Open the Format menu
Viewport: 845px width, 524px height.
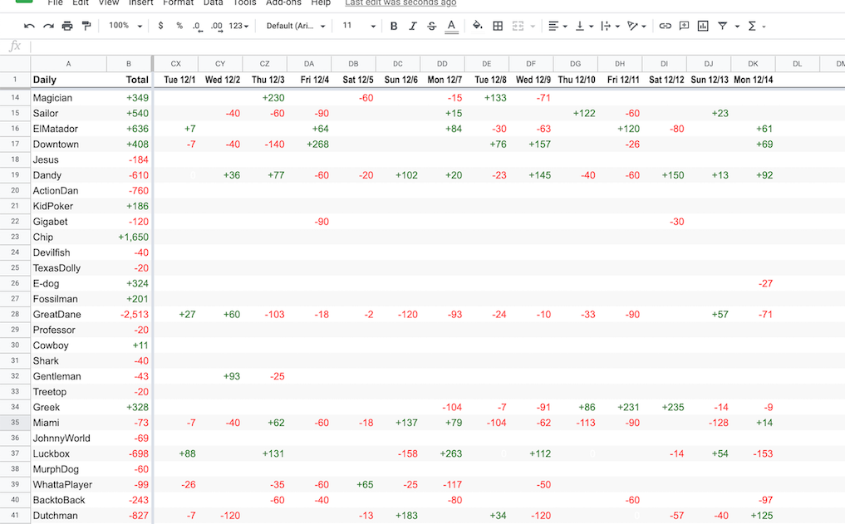point(178,3)
